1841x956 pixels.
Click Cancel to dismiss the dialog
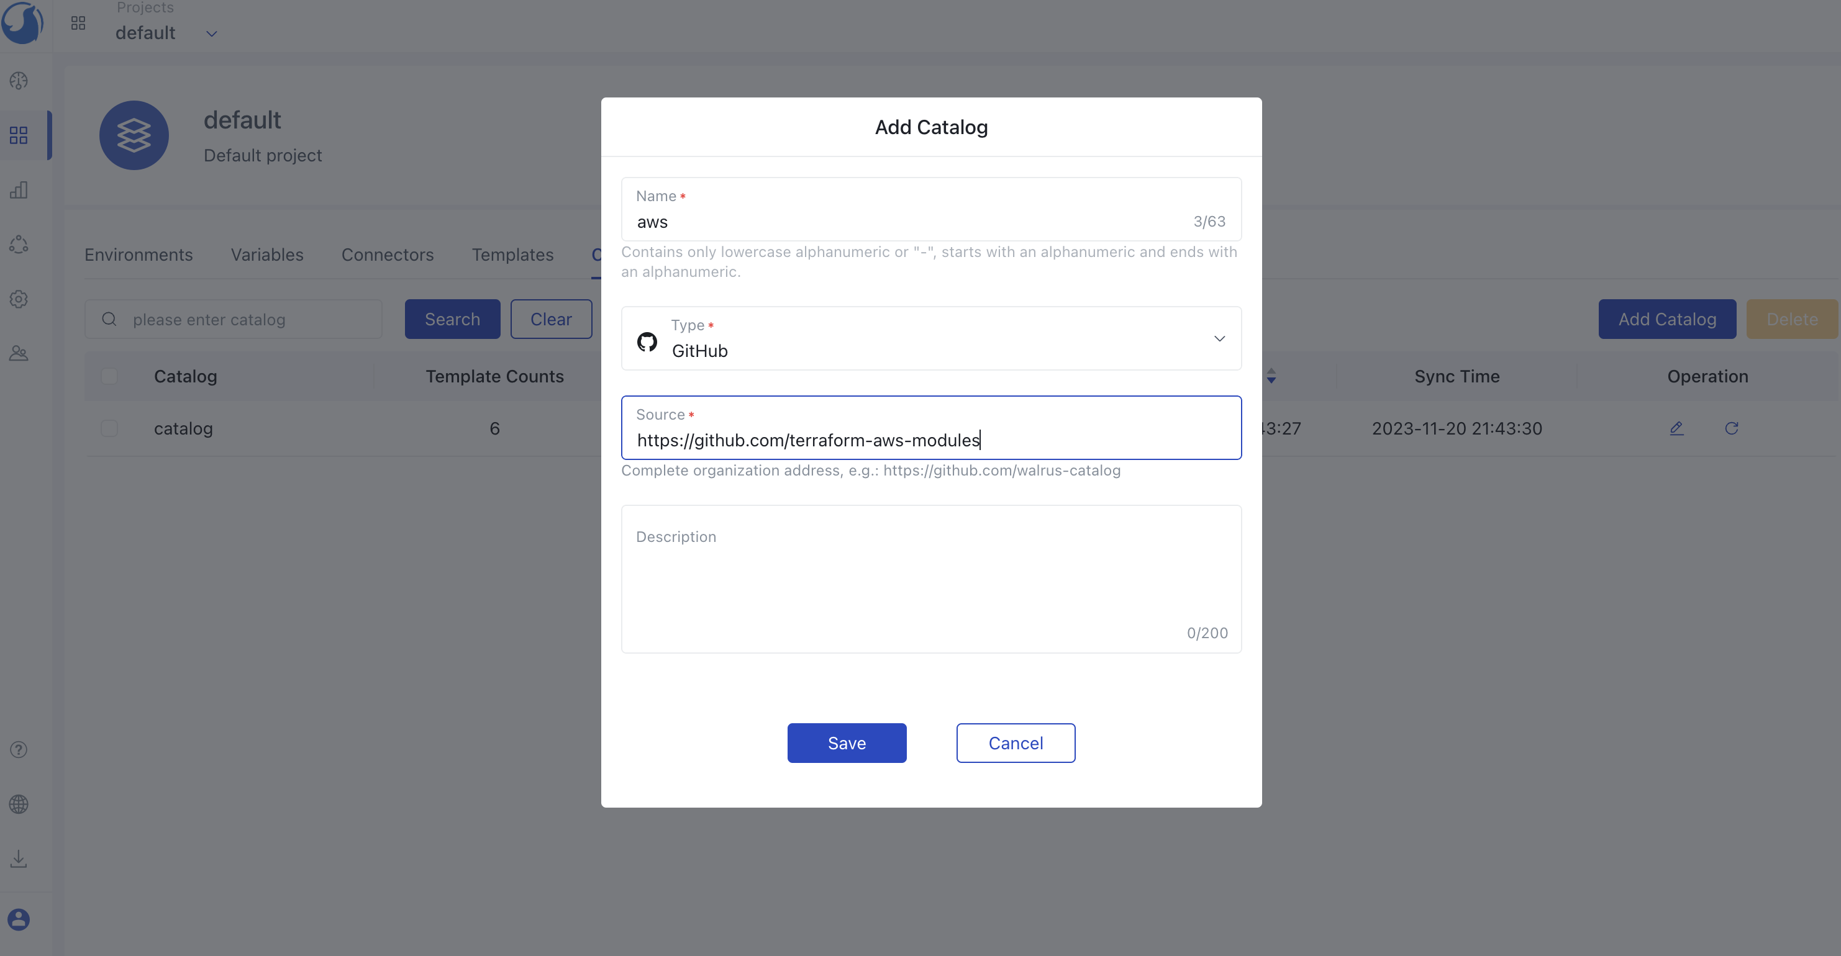pos(1016,742)
